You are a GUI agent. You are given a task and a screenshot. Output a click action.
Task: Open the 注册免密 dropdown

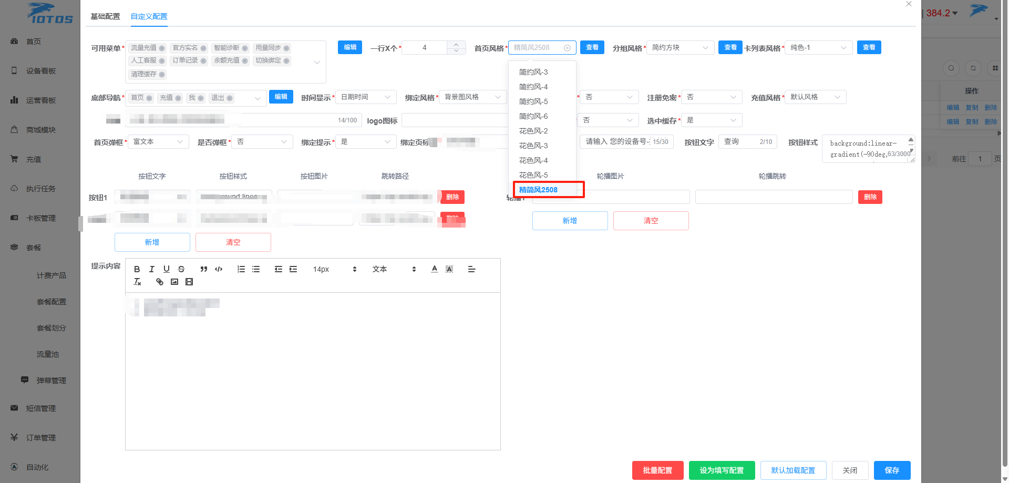pos(712,97)
